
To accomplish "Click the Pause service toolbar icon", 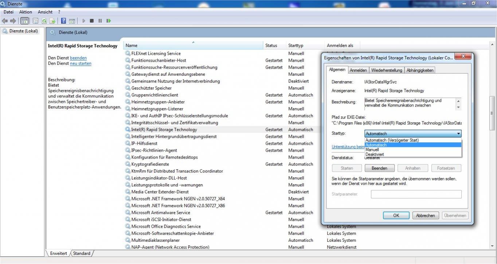I will pos(100,21).
